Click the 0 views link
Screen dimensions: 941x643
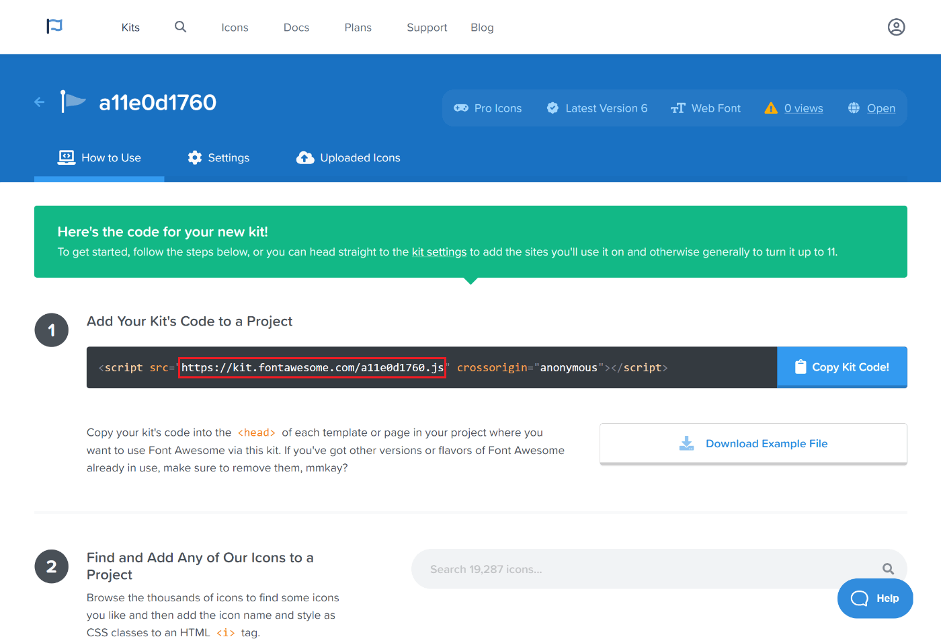pos(804,108)
